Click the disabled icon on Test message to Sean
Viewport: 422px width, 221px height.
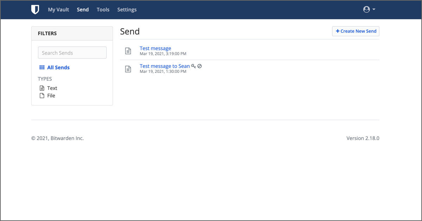(x=199, y=66)
